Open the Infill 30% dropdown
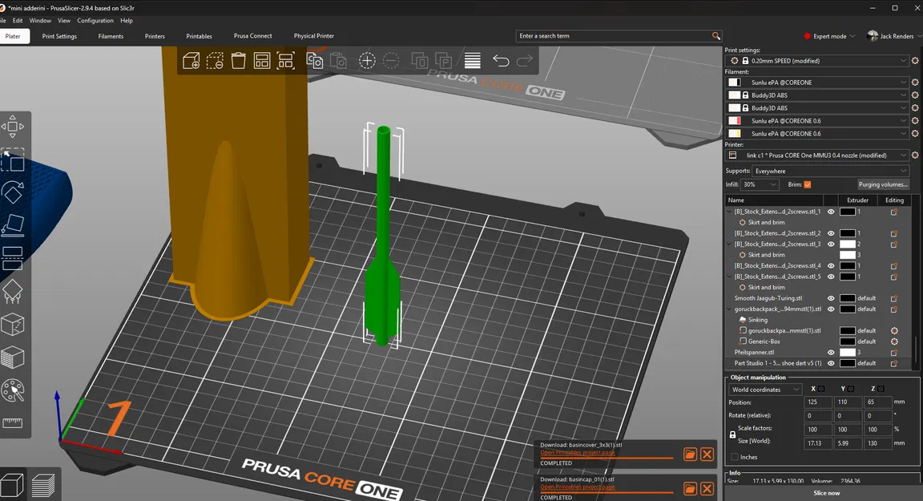The width and height of the screenshot is (923, 501). [760, 184]
